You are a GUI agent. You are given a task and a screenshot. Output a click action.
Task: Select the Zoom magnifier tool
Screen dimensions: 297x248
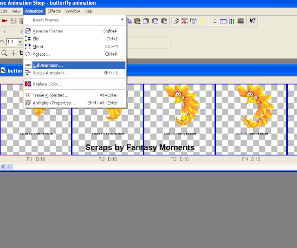[4, 53]
